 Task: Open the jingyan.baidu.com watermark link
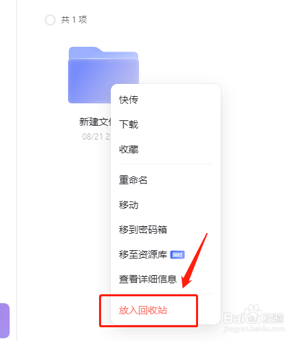click(x=254, y=329)
